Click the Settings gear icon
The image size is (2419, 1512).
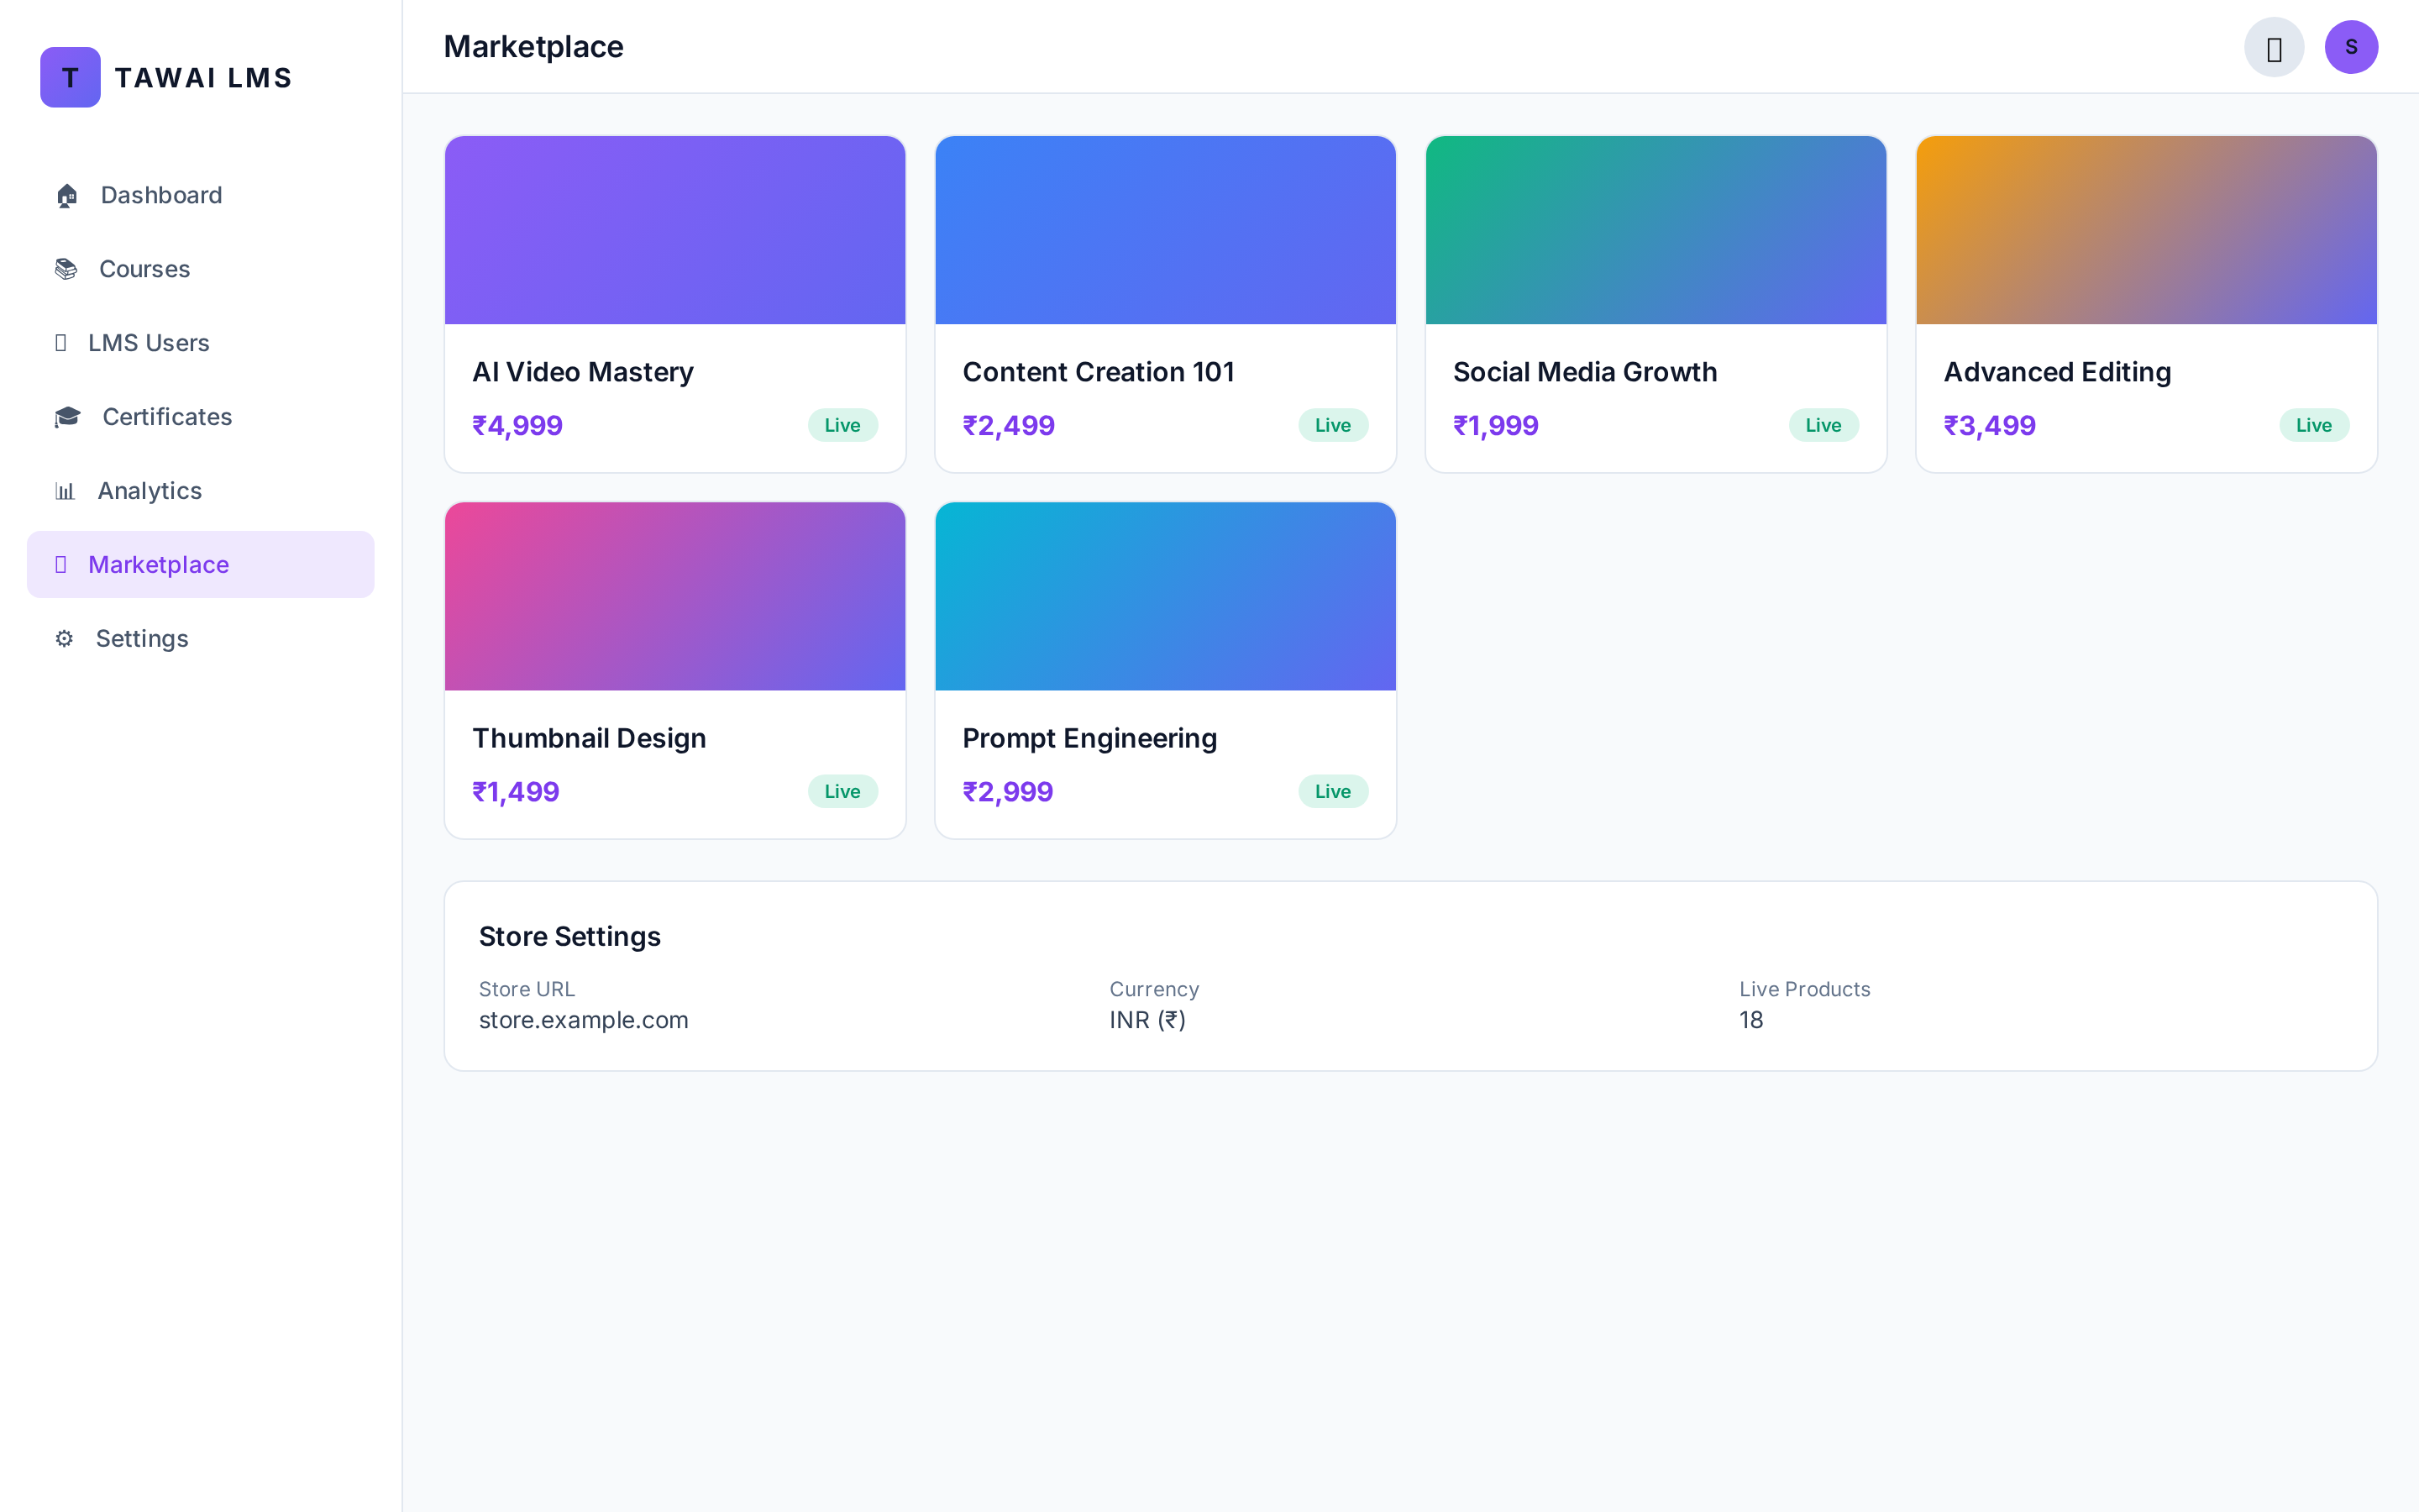64,638
